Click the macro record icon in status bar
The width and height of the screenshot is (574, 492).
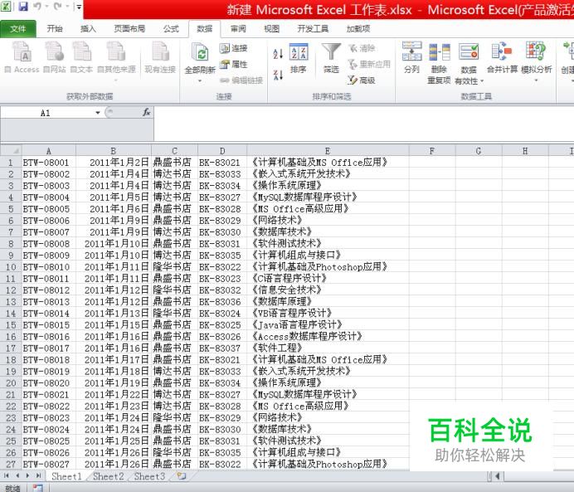point(37,488)
